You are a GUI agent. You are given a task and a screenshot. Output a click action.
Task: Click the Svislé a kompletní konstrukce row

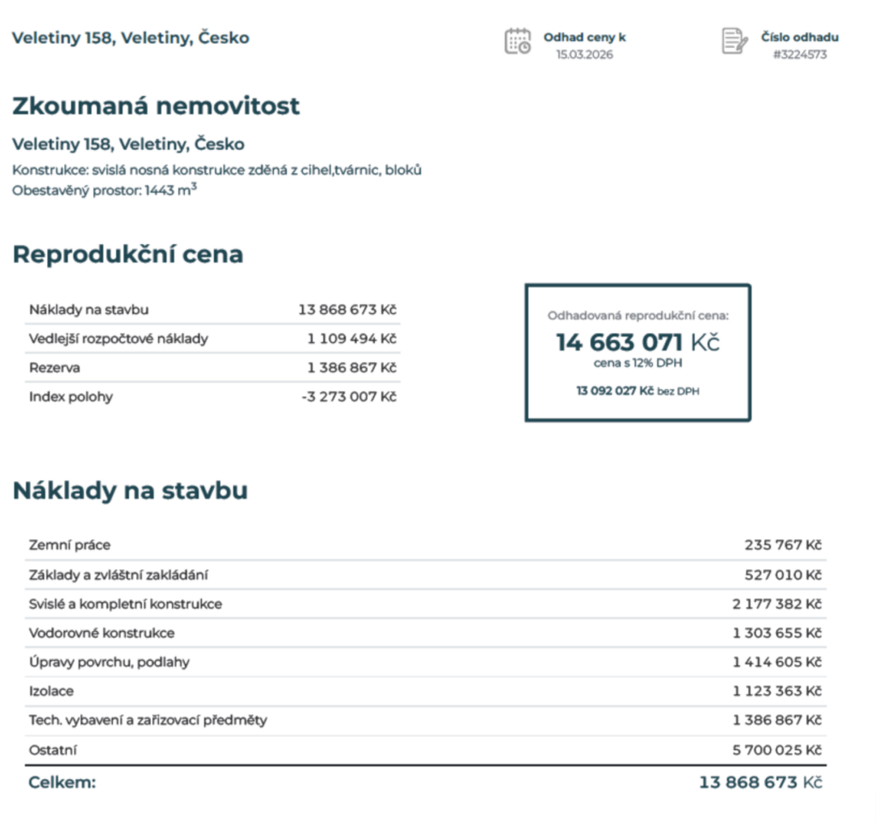(426, 604)
